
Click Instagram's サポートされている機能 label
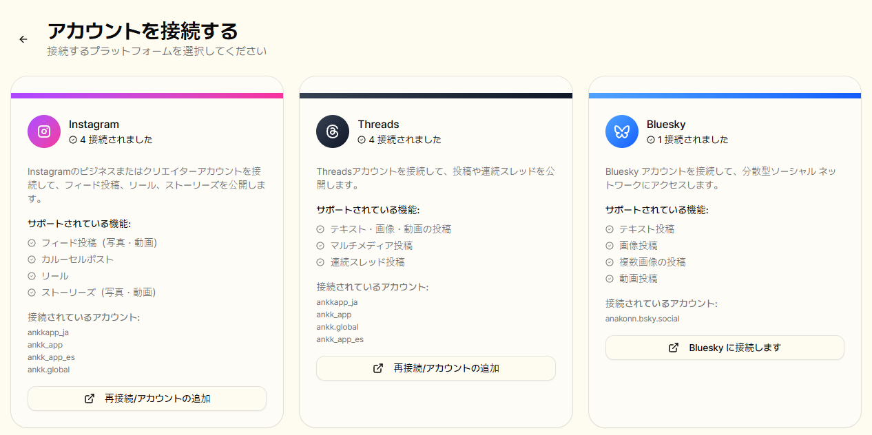pyautogui.click(x=79, y=224)
